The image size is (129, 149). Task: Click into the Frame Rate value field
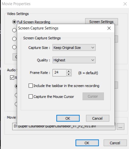[59, 73]
